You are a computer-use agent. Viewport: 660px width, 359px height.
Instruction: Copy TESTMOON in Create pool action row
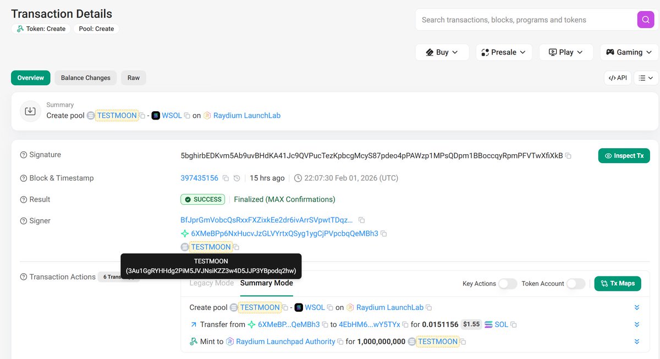coord(285,307)
